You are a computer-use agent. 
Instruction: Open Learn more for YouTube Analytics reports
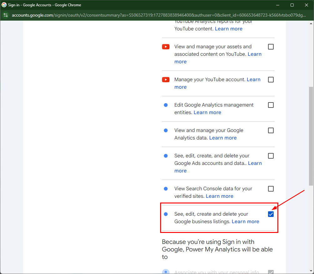point(229,29)
